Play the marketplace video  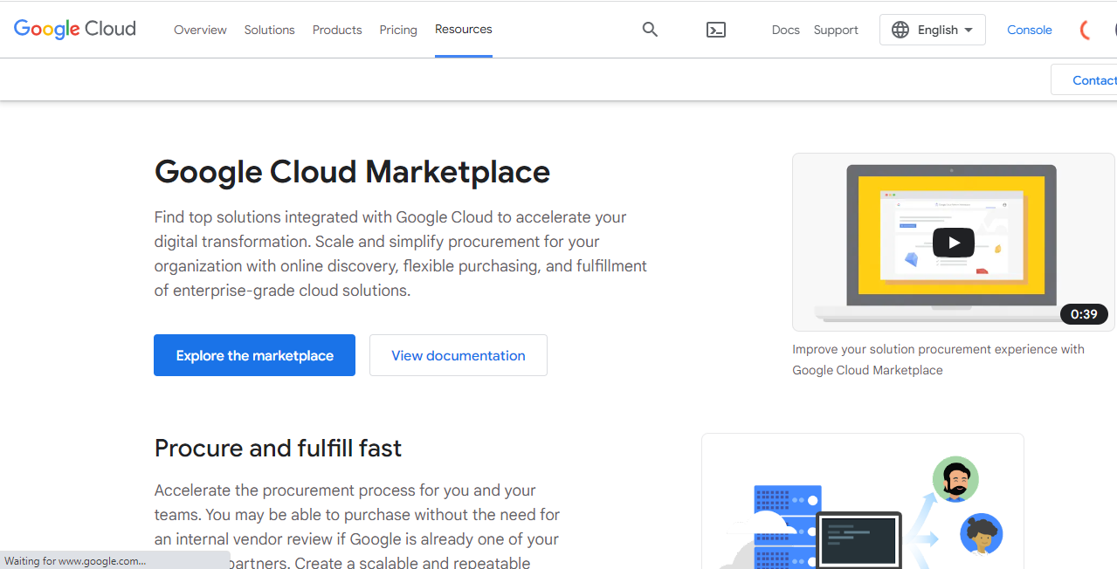[x=953, y=243]
